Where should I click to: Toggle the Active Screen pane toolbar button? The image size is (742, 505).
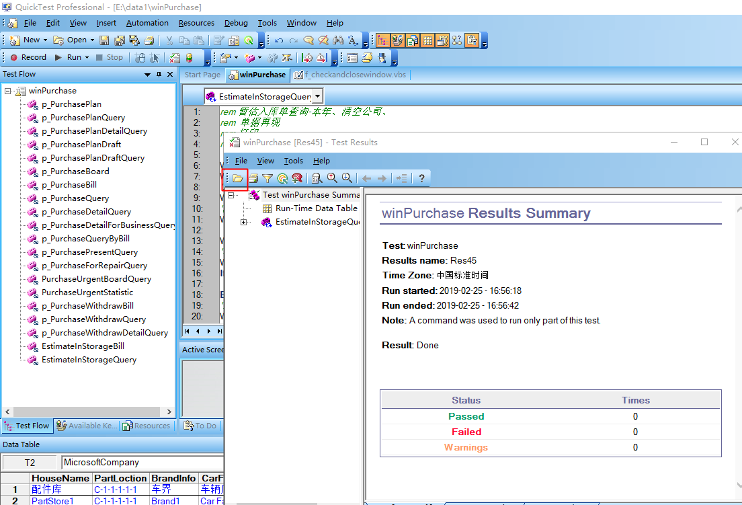(x=442, y=40)
